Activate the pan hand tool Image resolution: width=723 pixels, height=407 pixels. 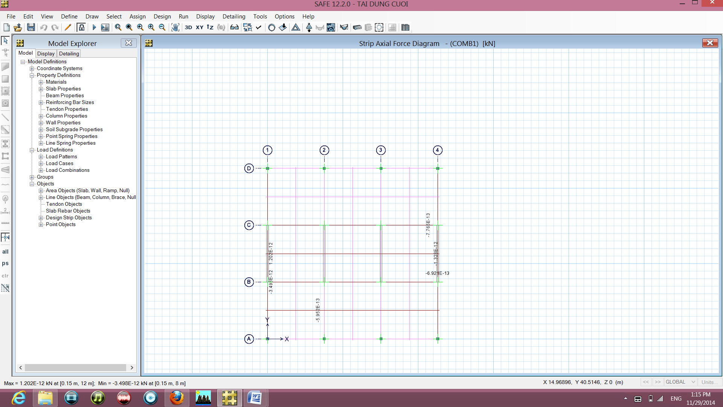point(175,28)
